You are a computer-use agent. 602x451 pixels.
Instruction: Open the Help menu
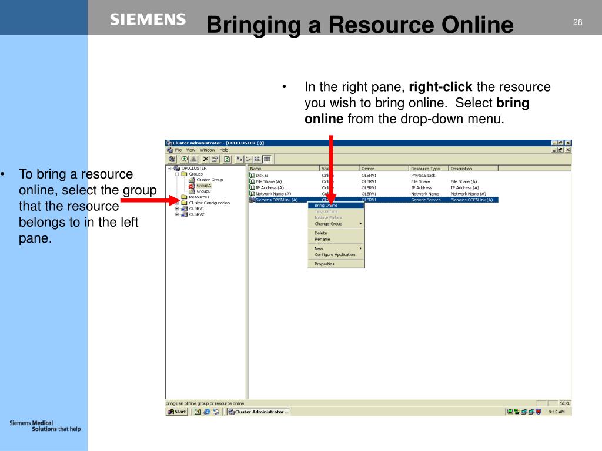point(224,150)
